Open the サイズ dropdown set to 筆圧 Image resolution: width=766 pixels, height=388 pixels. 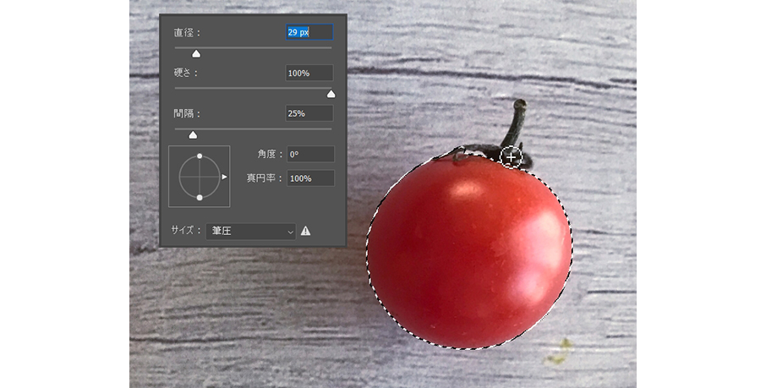click(x=251, y=231)
